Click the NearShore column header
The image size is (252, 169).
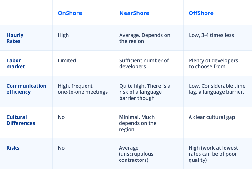pos(134,13)
